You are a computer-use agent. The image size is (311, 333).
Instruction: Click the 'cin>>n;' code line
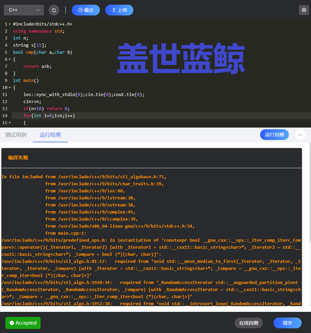coord(32,101)
